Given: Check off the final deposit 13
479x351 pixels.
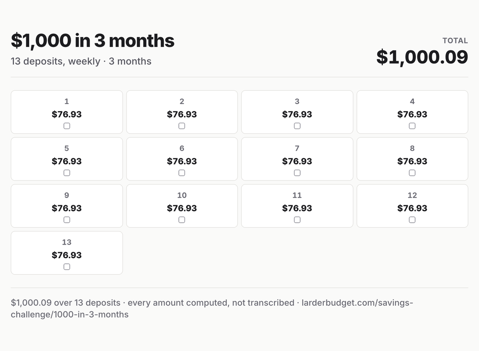Looking at the screenshot, I should point(67,267).
